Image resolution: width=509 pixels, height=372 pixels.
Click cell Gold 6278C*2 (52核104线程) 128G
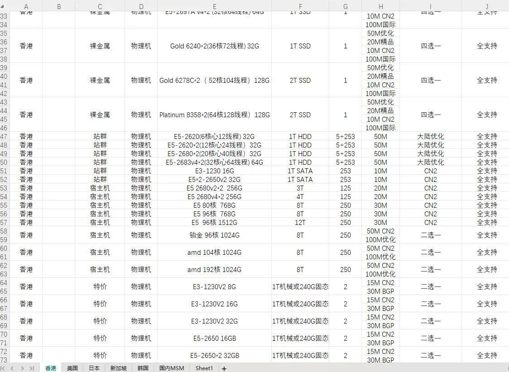tap(215, 80)
